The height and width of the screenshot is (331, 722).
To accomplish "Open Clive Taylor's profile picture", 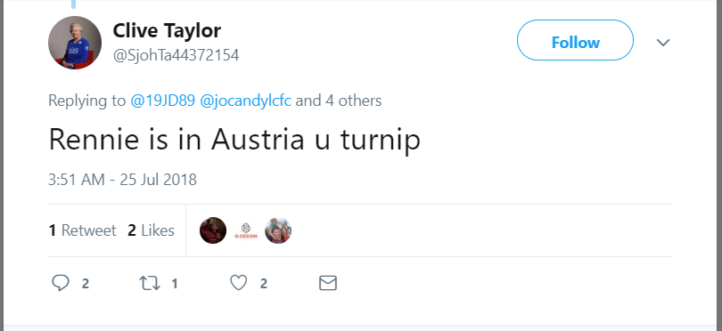I will click(x=75, y=43).
